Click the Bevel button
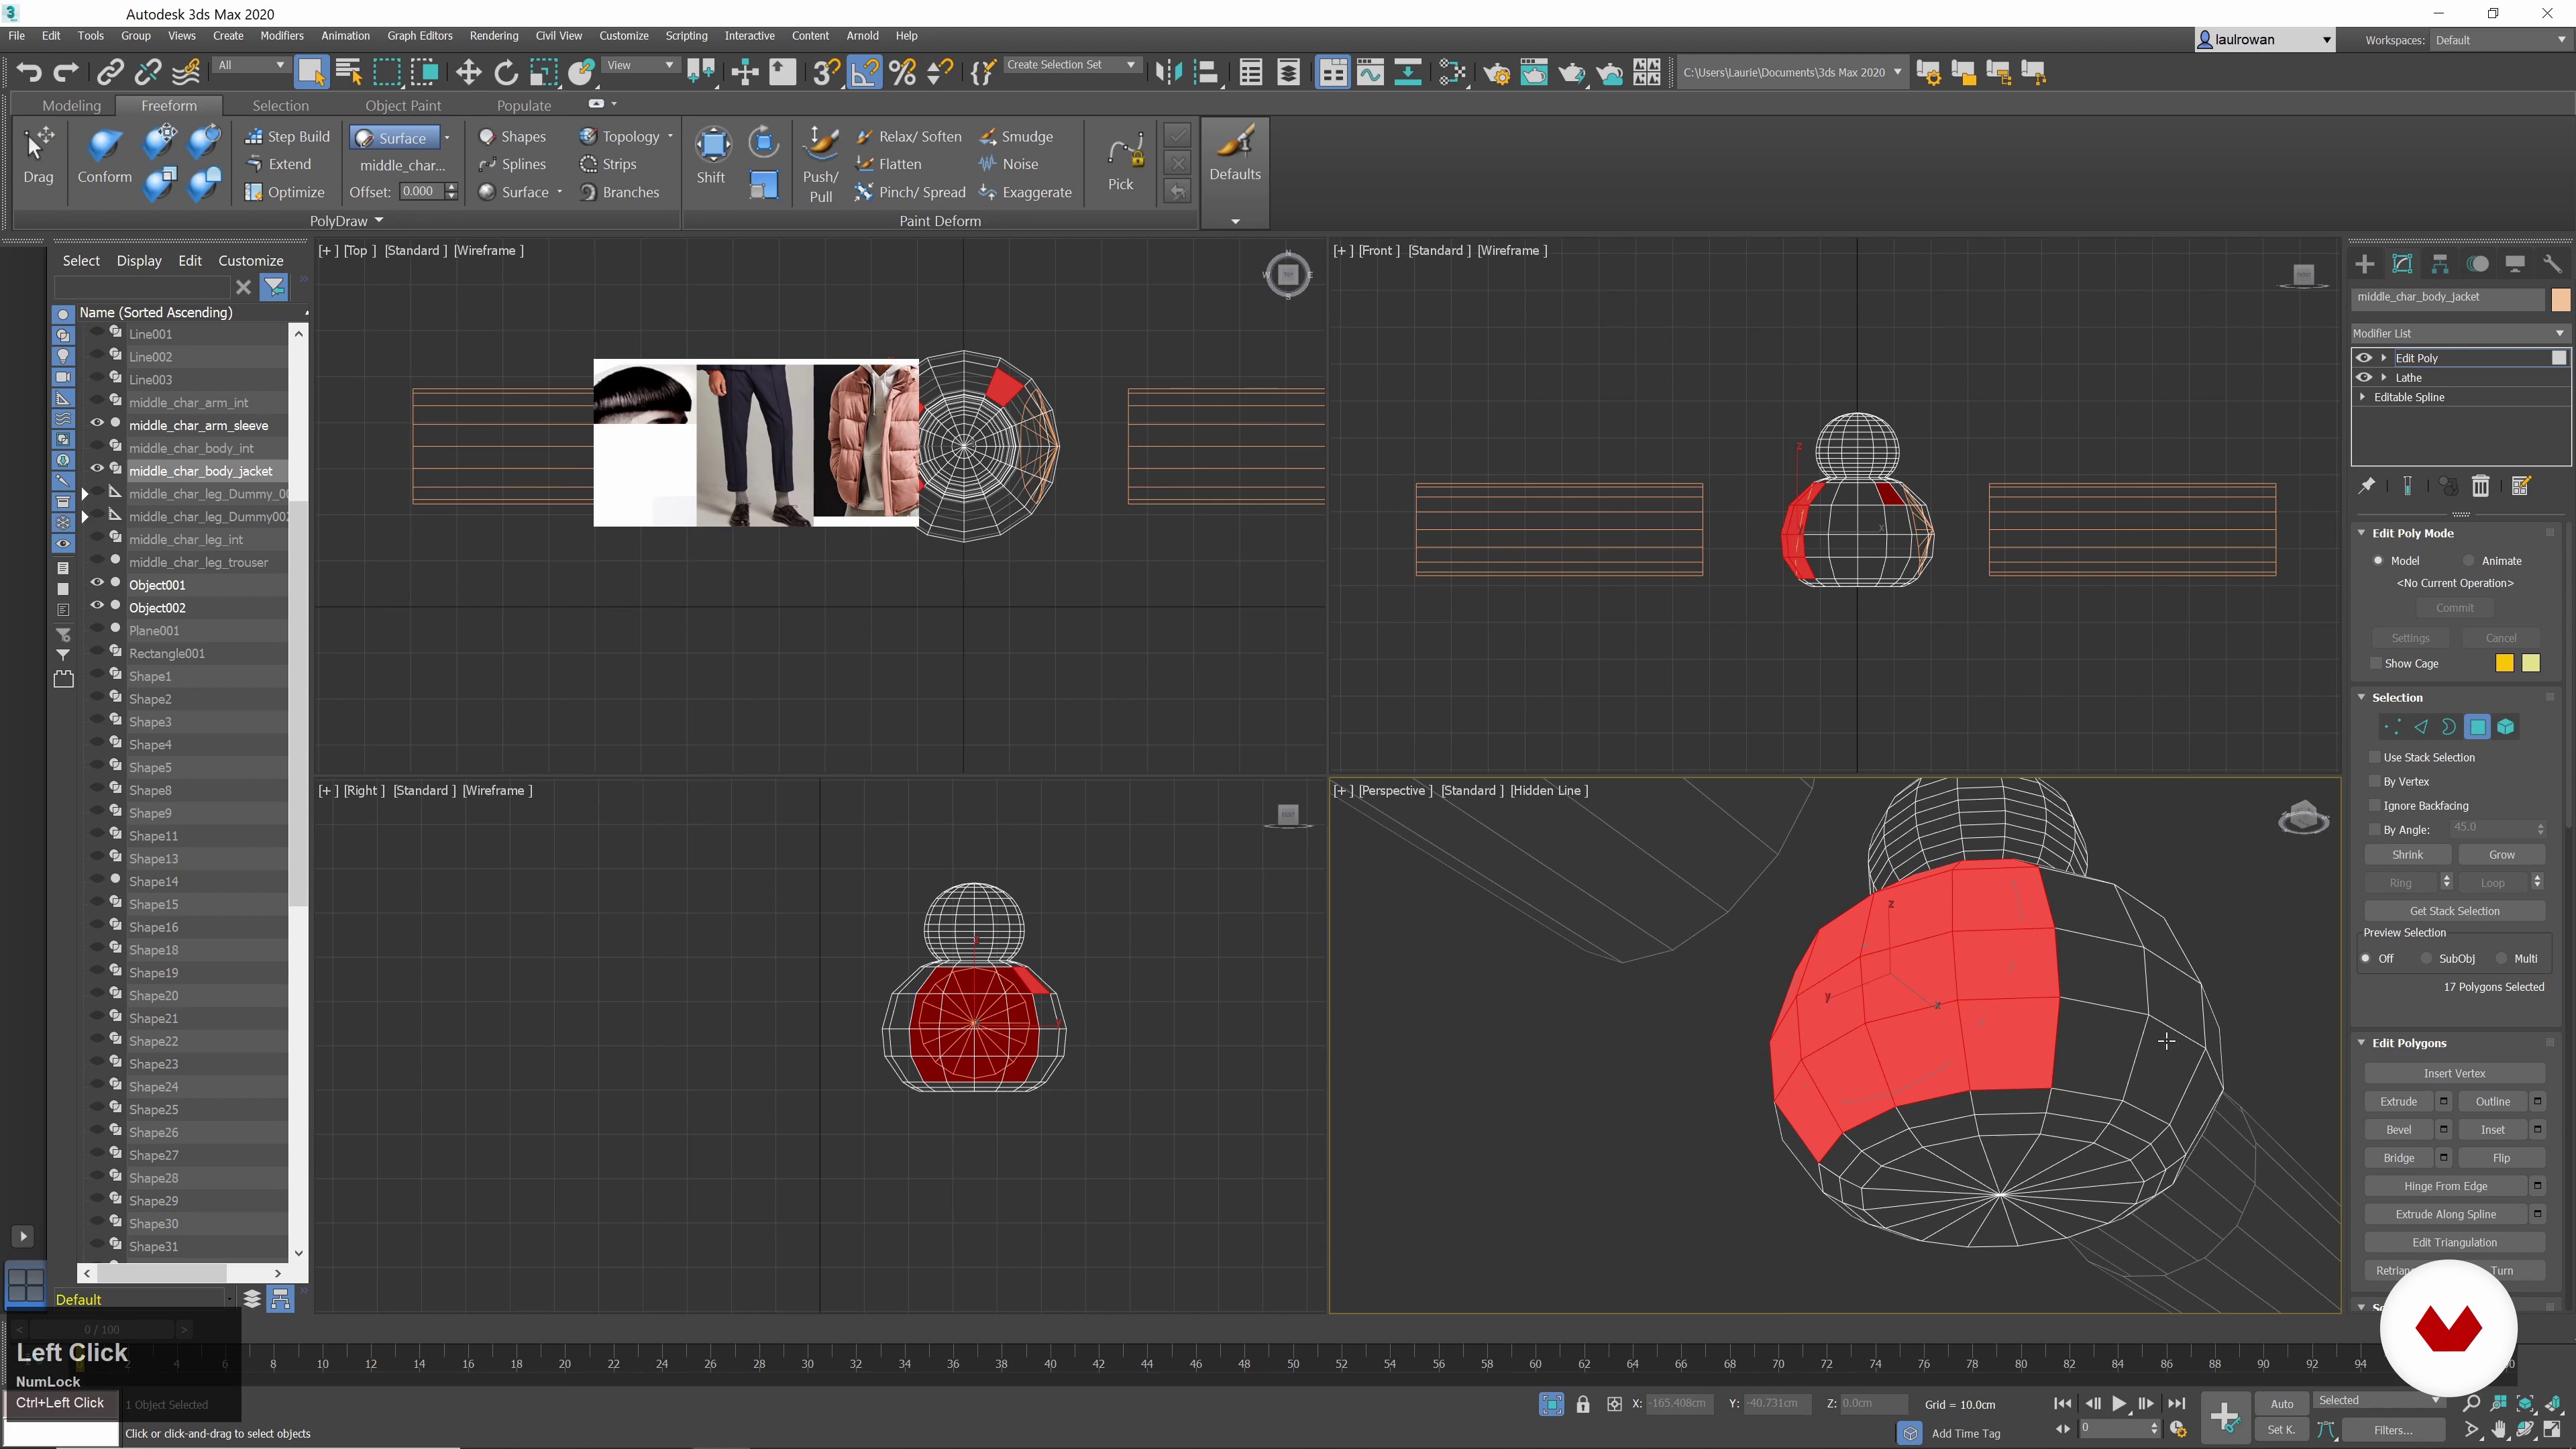The width and height of the screenshot is (2576, 1449). click(2399, 1129)
